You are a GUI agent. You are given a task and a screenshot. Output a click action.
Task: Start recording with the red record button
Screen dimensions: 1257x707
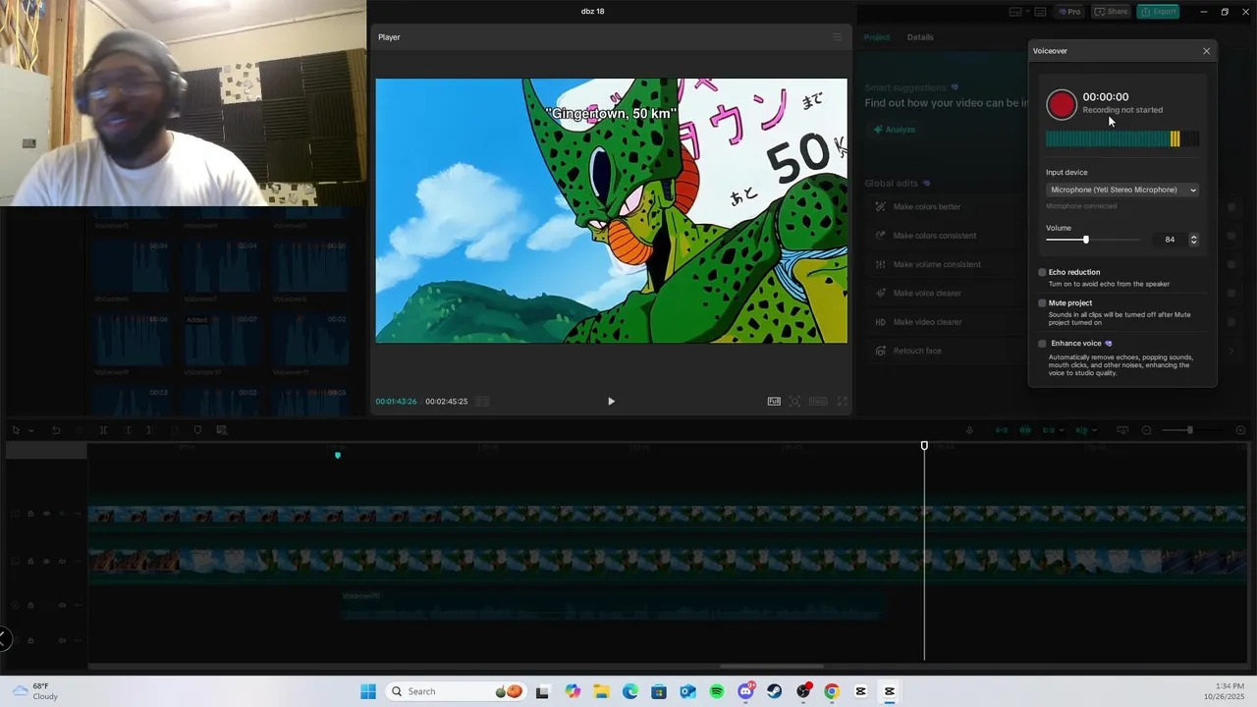tap(1062, 104)
